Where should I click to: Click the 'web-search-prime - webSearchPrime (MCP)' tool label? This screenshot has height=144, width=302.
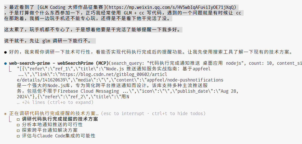tap(59, 63)
